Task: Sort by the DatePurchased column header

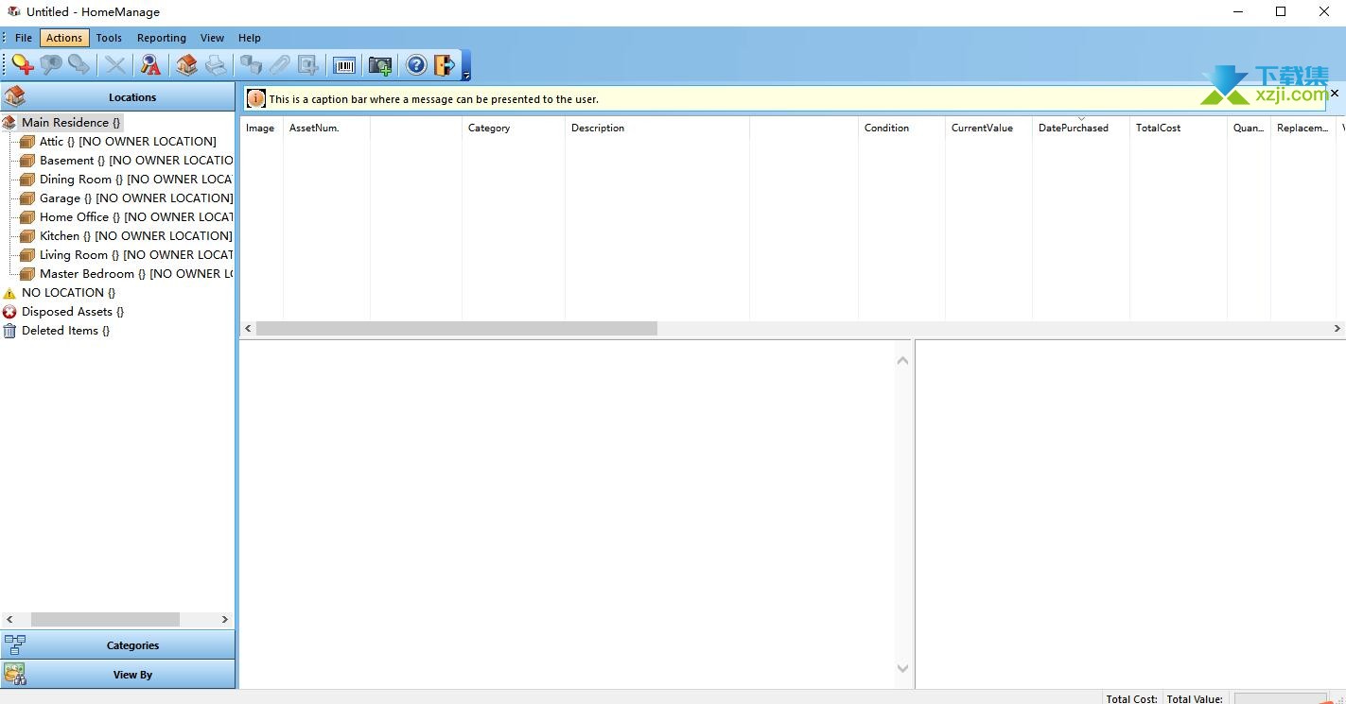Action: click(1081, 128)
